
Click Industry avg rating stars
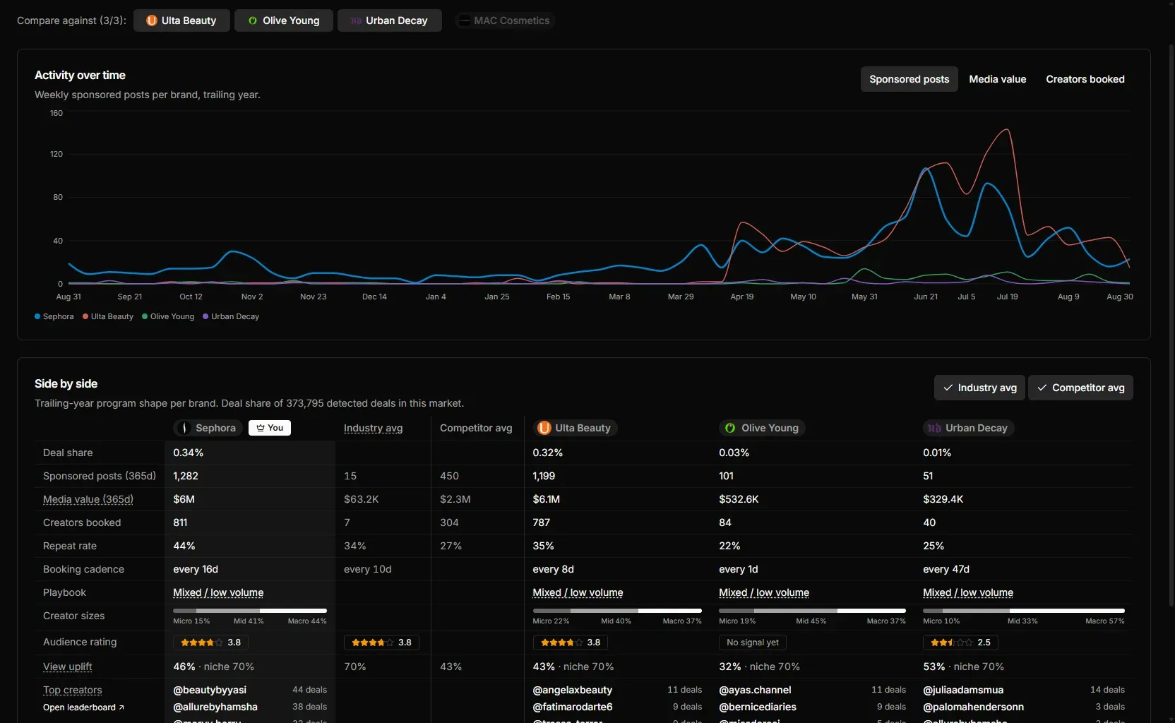point(372,643)
